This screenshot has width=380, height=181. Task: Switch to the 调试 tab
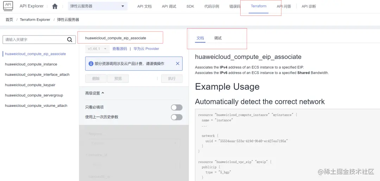click(218, 38)
